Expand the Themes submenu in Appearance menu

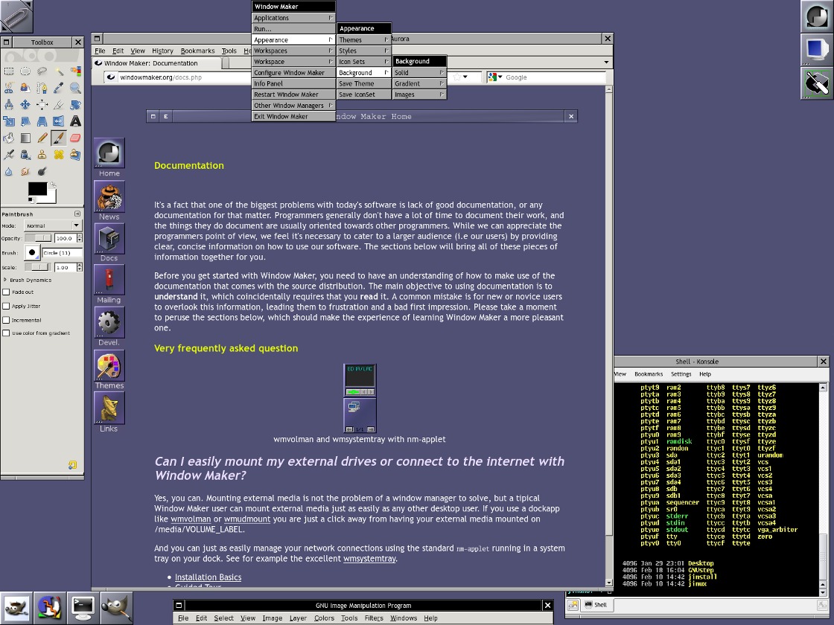(x=364, y=40)
